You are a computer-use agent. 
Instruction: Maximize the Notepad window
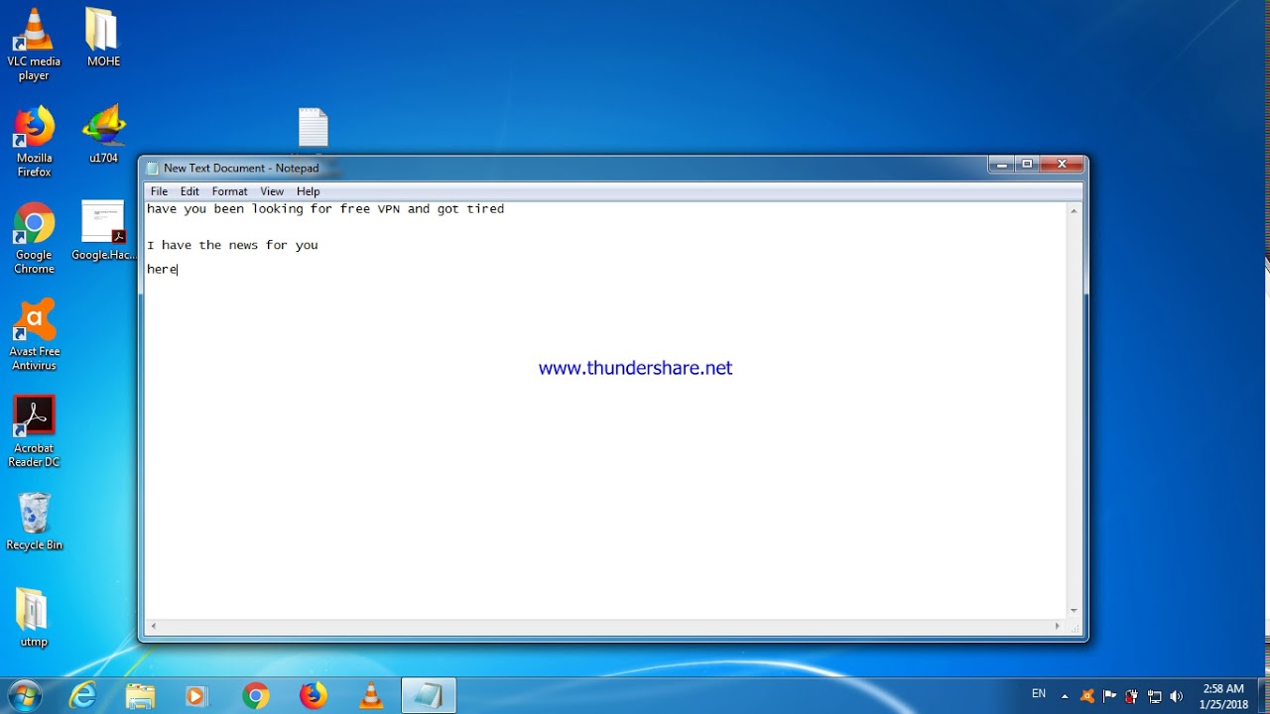click(1028, 165)
